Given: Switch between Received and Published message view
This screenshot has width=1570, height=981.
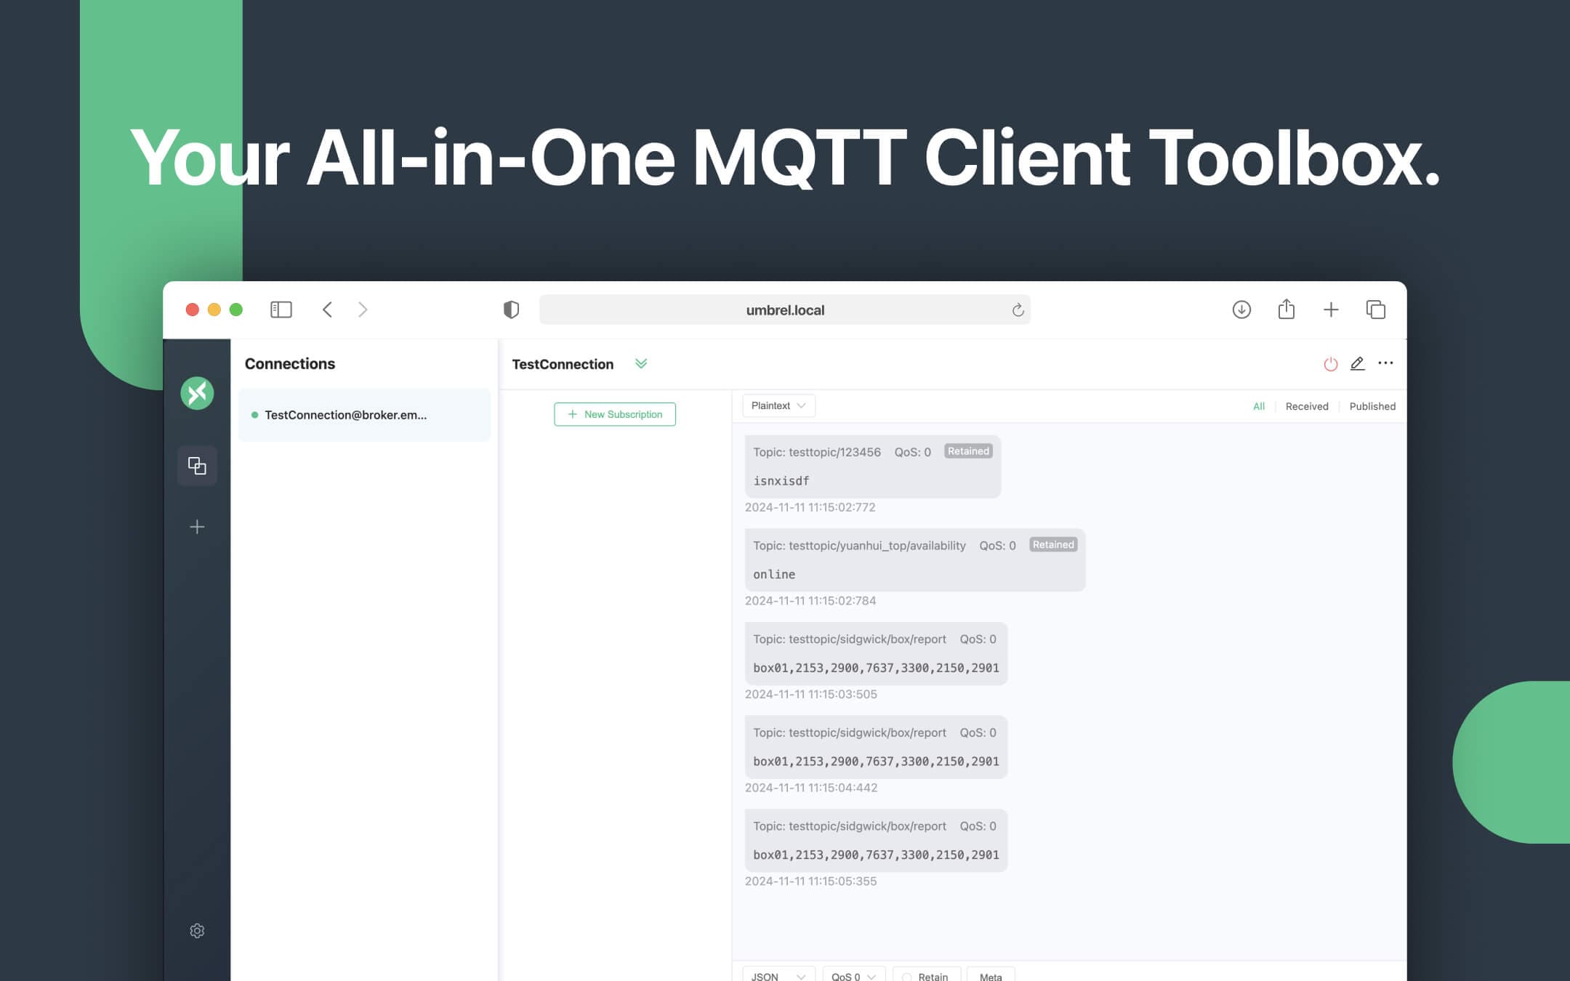Looking at the screenshot, I should click(1308, 407).
